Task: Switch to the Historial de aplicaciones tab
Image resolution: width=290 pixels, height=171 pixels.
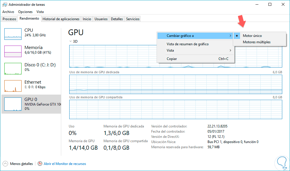Action: tap(61, 19)
